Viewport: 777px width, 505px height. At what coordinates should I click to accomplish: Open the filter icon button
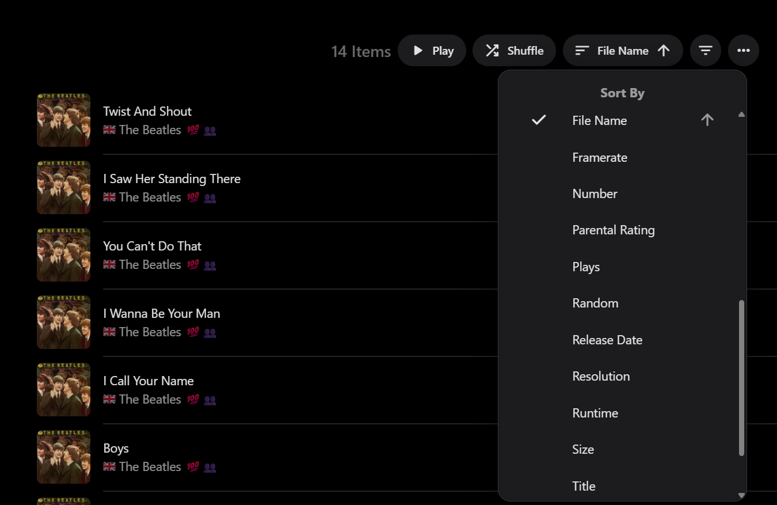(706, 51)
